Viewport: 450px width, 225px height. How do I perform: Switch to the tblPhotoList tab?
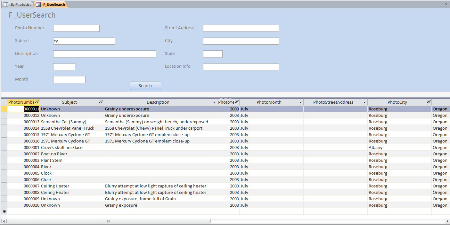tap(20, 4)
